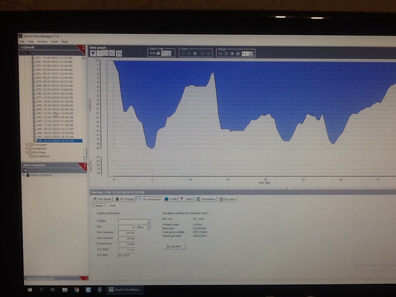396x297 pixels.
Task: Select dive 240 dated 17.07.2019
Action: pos(55,109)
